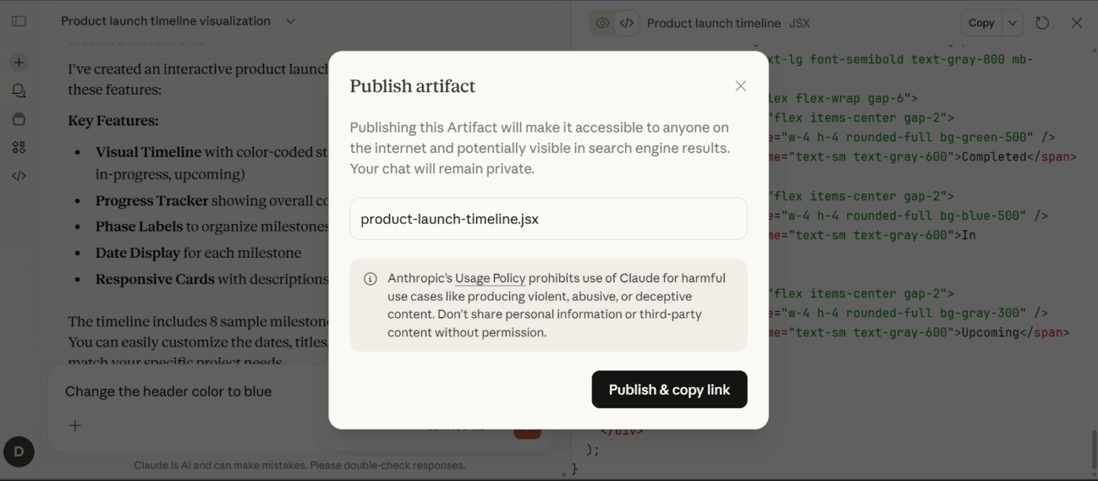
Task: Open projects using the box icon
Action: 19,118
